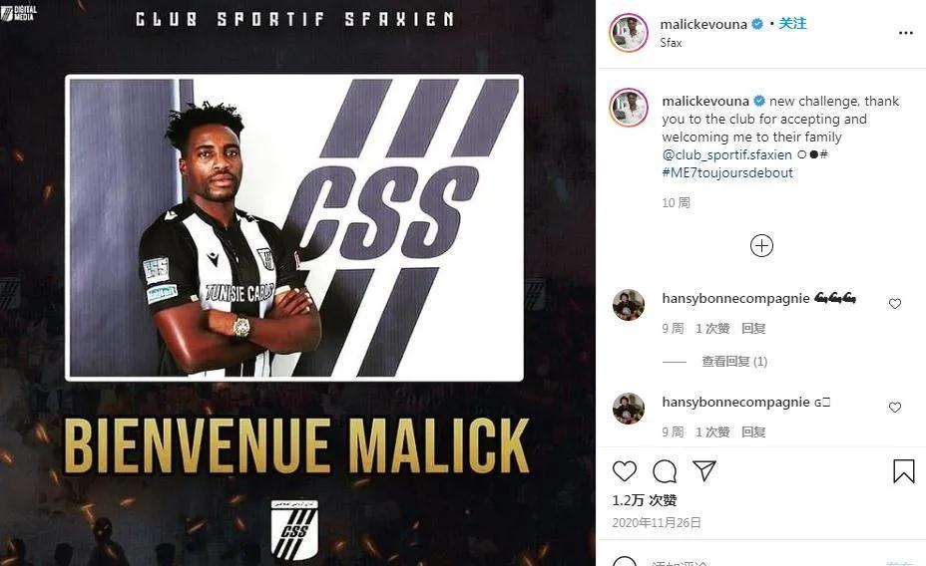The height and width of the screenshot is (566, 926).
Task: Reply to the second comment via 回复
Action: (753, 432)
